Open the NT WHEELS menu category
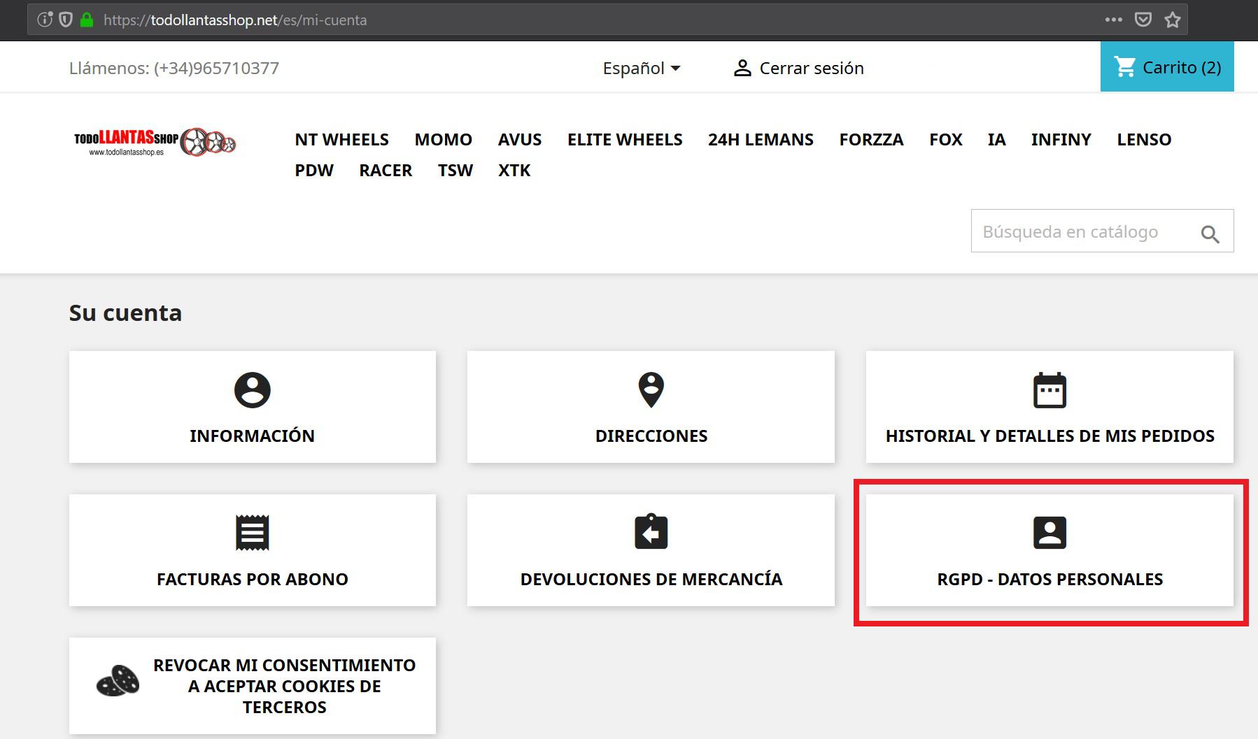 pyautogui.click(x=341, y=139)
